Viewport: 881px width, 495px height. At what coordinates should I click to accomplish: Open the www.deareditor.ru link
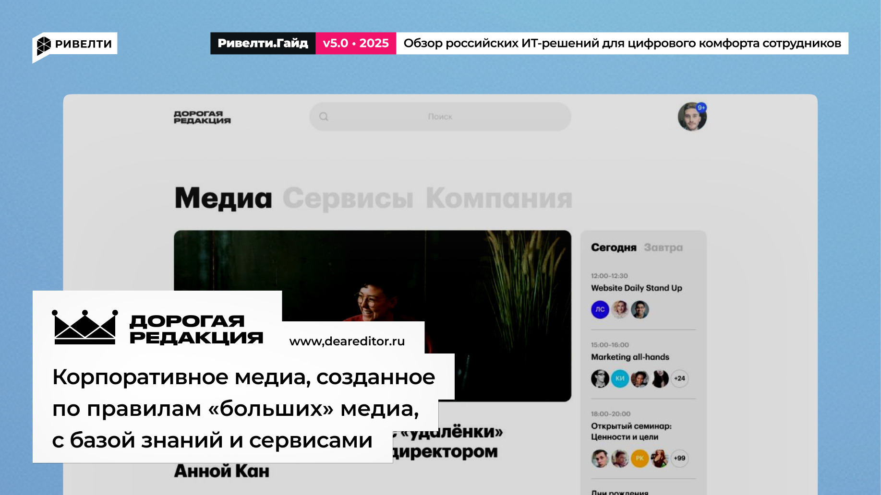pos(347,342)
